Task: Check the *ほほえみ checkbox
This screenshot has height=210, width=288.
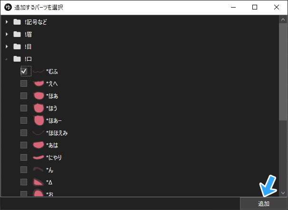Action: [x=24, y=133]
